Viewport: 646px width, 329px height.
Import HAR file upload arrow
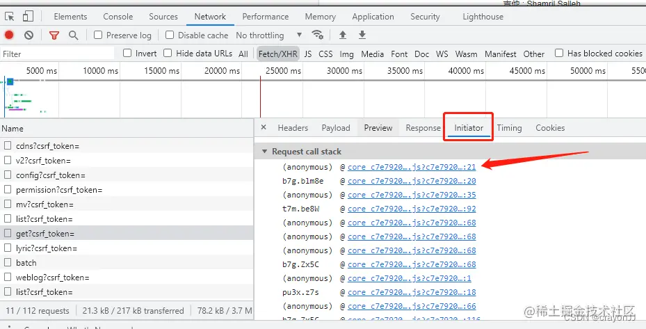(343, 35)
